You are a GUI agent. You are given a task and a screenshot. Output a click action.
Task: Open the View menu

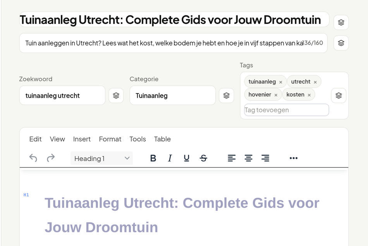pyautogui.click(x=57, y=139)
